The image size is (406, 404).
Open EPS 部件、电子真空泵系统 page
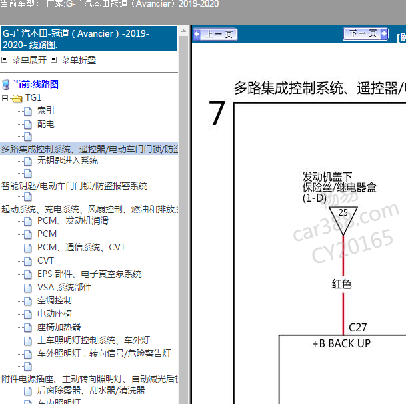89,274
